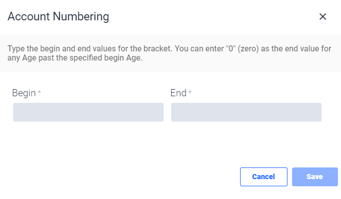341x199 pixels.
Task: Click the Account Numbering dialog title
Action: pos(58,16)
